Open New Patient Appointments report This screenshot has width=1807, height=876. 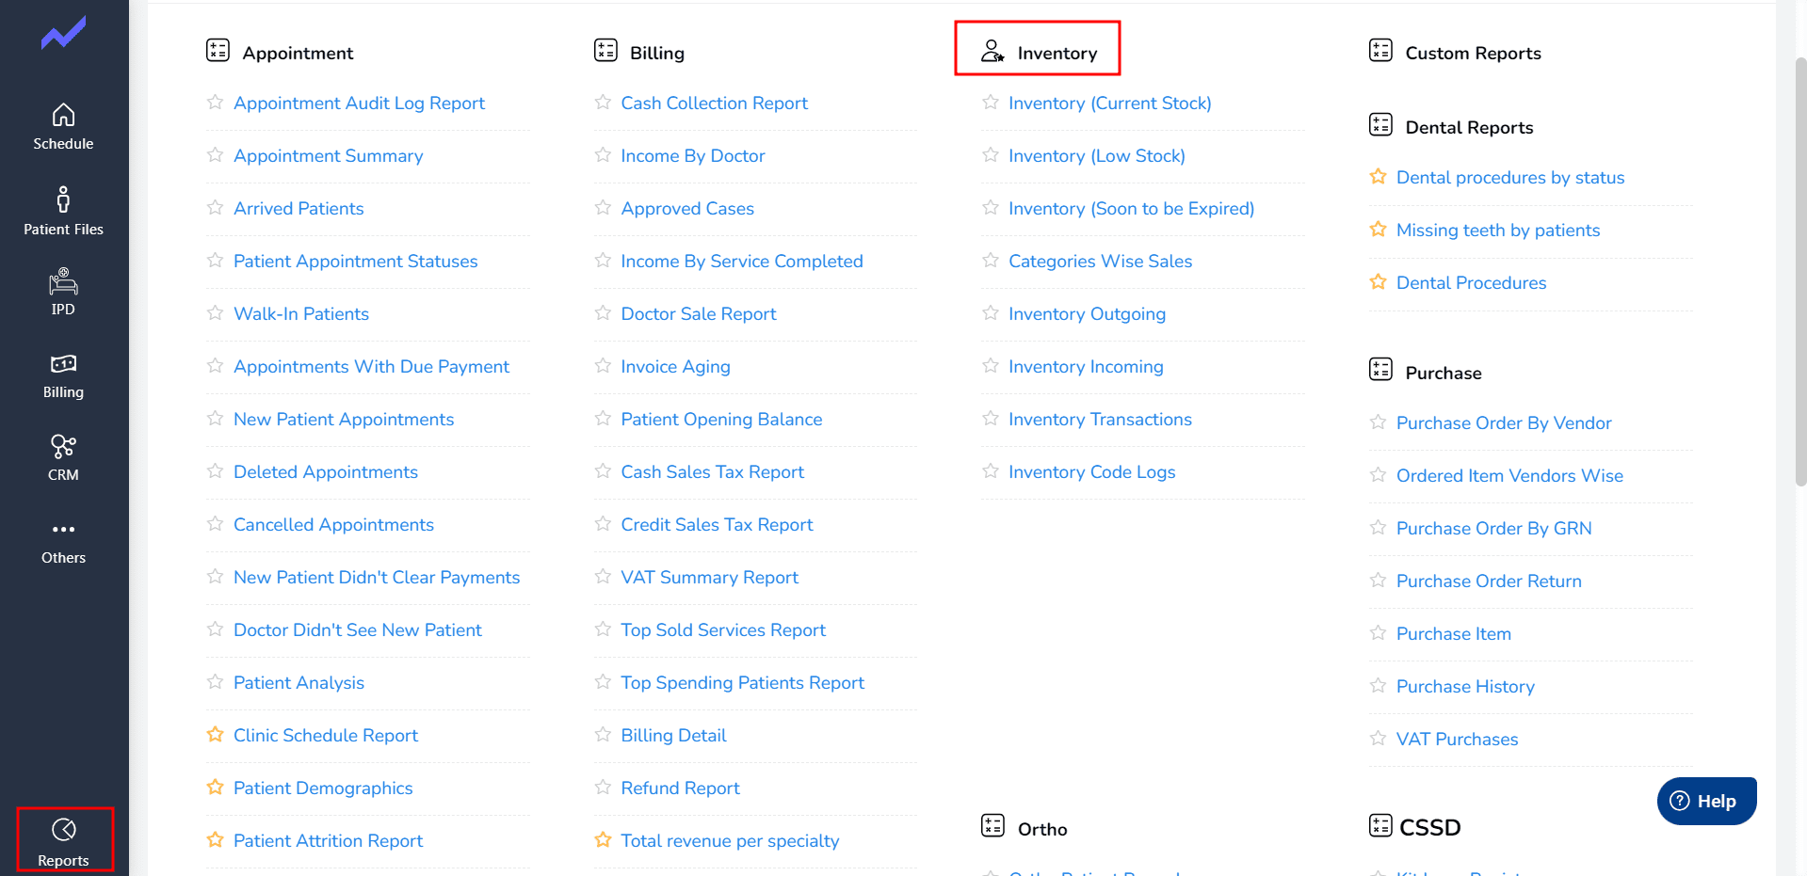(344, 419)
